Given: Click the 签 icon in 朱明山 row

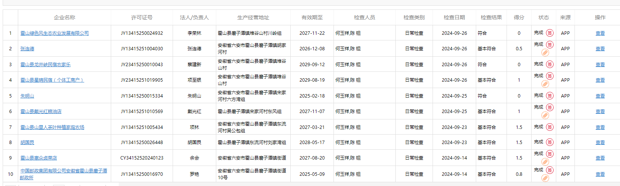Looking at the screenshot, I should coord(549,96).
